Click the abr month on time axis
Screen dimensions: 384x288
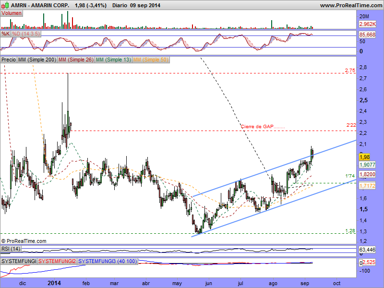[x=146, y=284]
